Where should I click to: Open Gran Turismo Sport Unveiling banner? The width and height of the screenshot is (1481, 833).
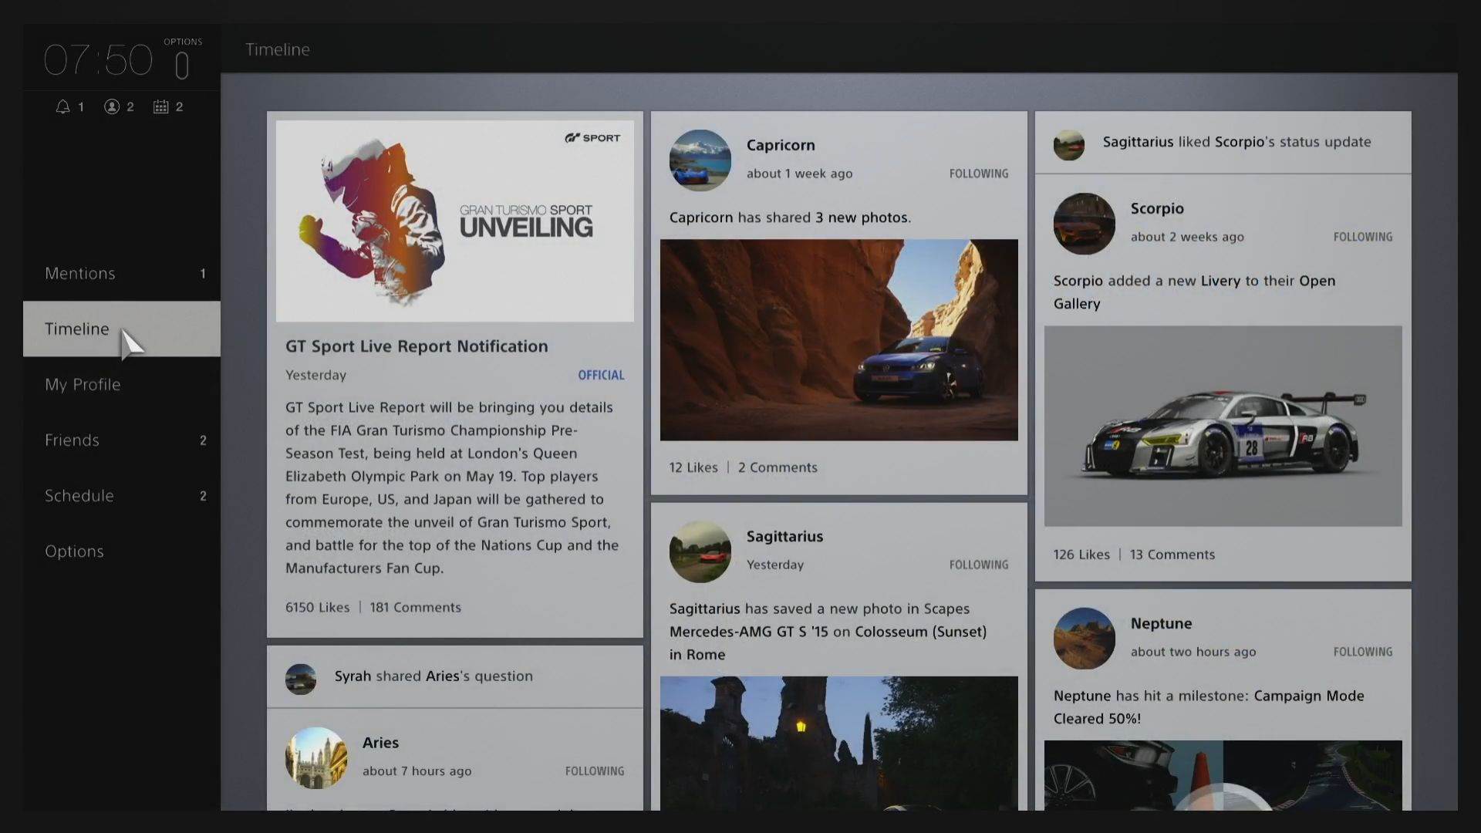tap(455, 221)
